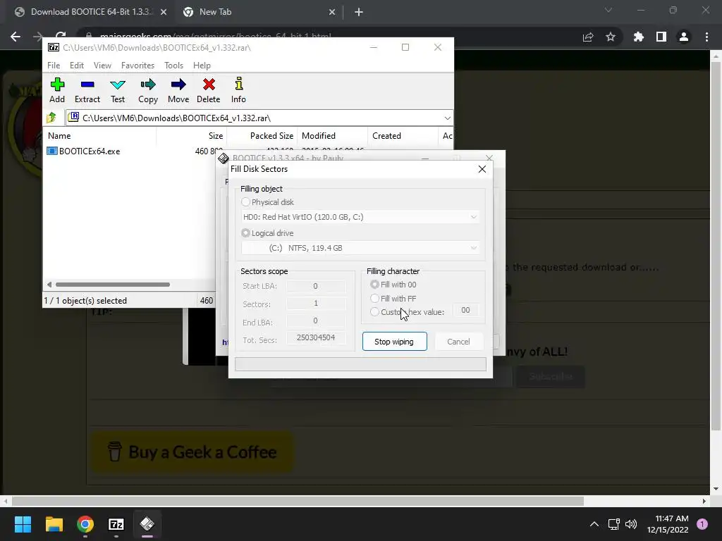Click Stop wiping button
This screenshot has height=541, width=722.
395,342
